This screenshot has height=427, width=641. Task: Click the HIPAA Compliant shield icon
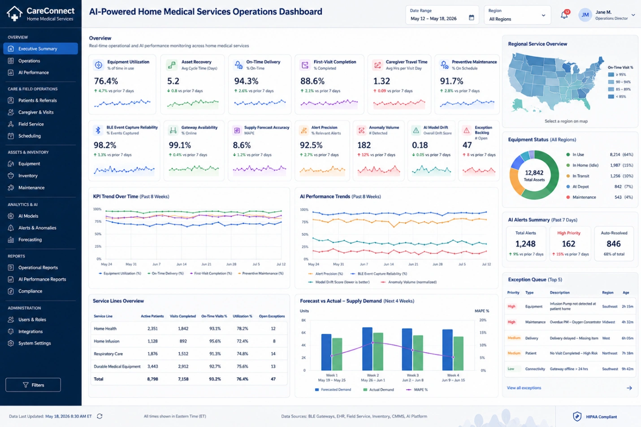click(x=577, y=416)
